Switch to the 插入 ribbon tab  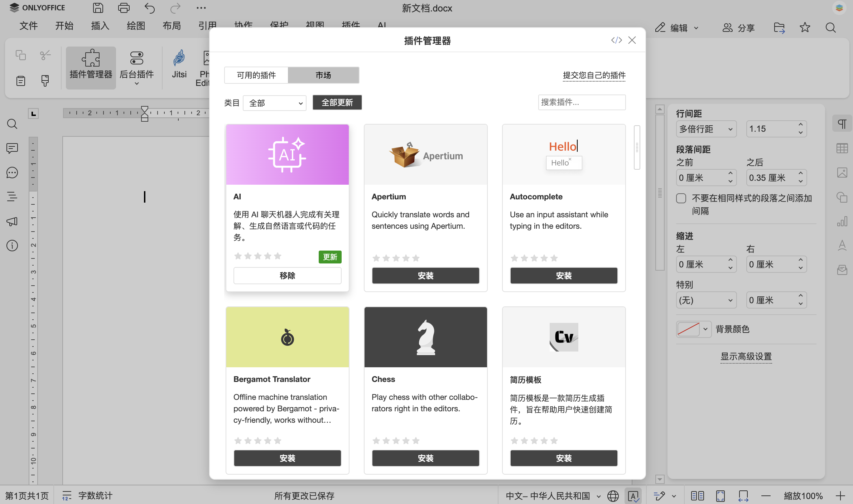(x=99, y=25)
